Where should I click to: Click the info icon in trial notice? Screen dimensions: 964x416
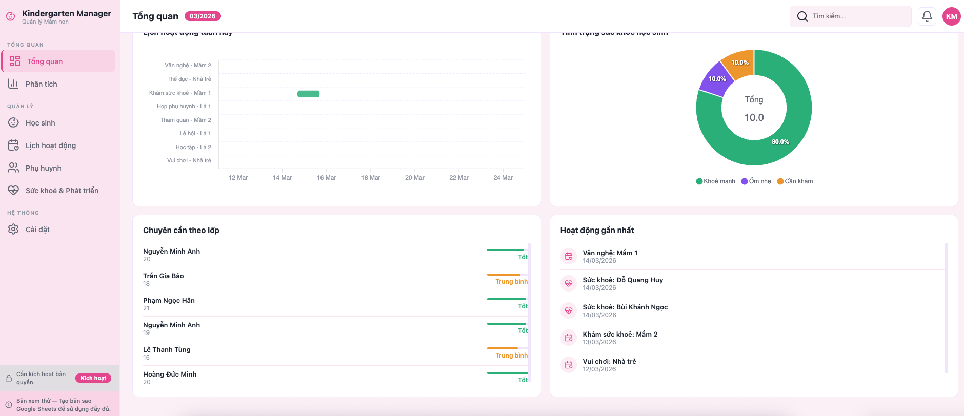tap(9, 405)
